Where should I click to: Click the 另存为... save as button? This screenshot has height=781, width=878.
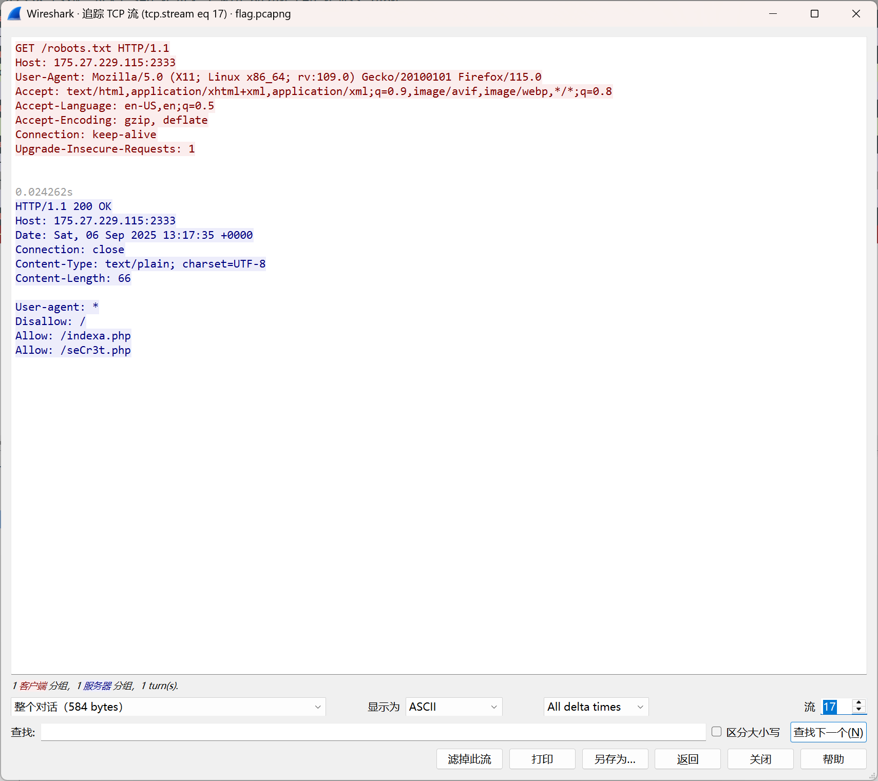(x=615, y=759)
